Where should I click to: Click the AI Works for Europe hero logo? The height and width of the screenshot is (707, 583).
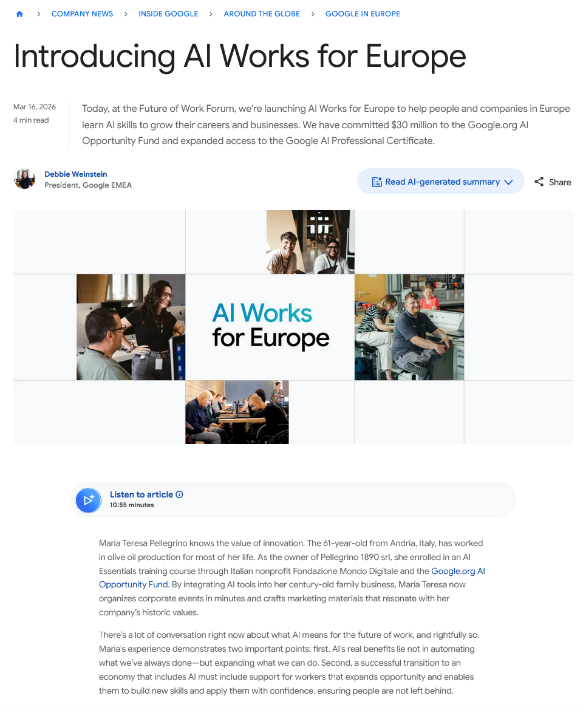point(270,326)
